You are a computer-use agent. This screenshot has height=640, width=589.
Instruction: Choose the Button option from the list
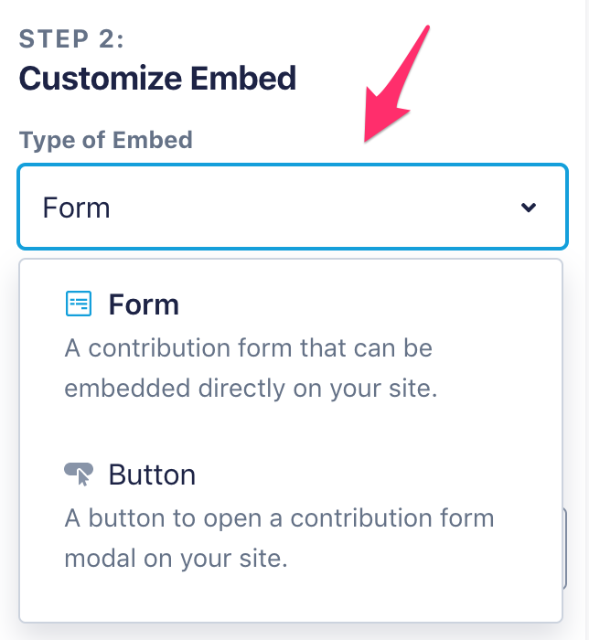click(291, 517)
